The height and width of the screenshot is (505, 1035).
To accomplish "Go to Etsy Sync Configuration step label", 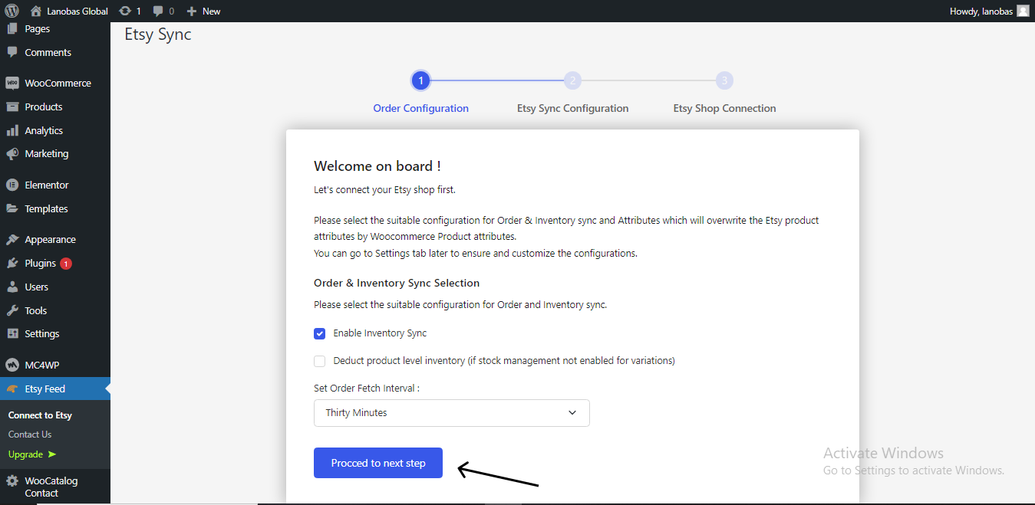I will click(x=572, y=108).
